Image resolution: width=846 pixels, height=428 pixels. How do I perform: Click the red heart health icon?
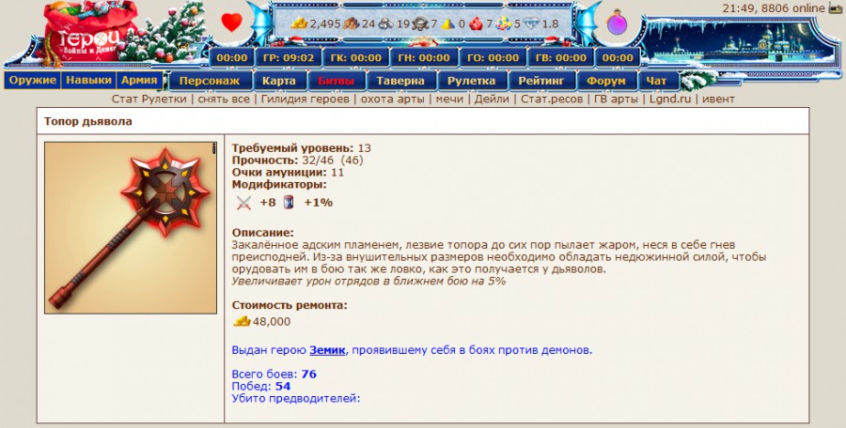click(x=231, y=23)
